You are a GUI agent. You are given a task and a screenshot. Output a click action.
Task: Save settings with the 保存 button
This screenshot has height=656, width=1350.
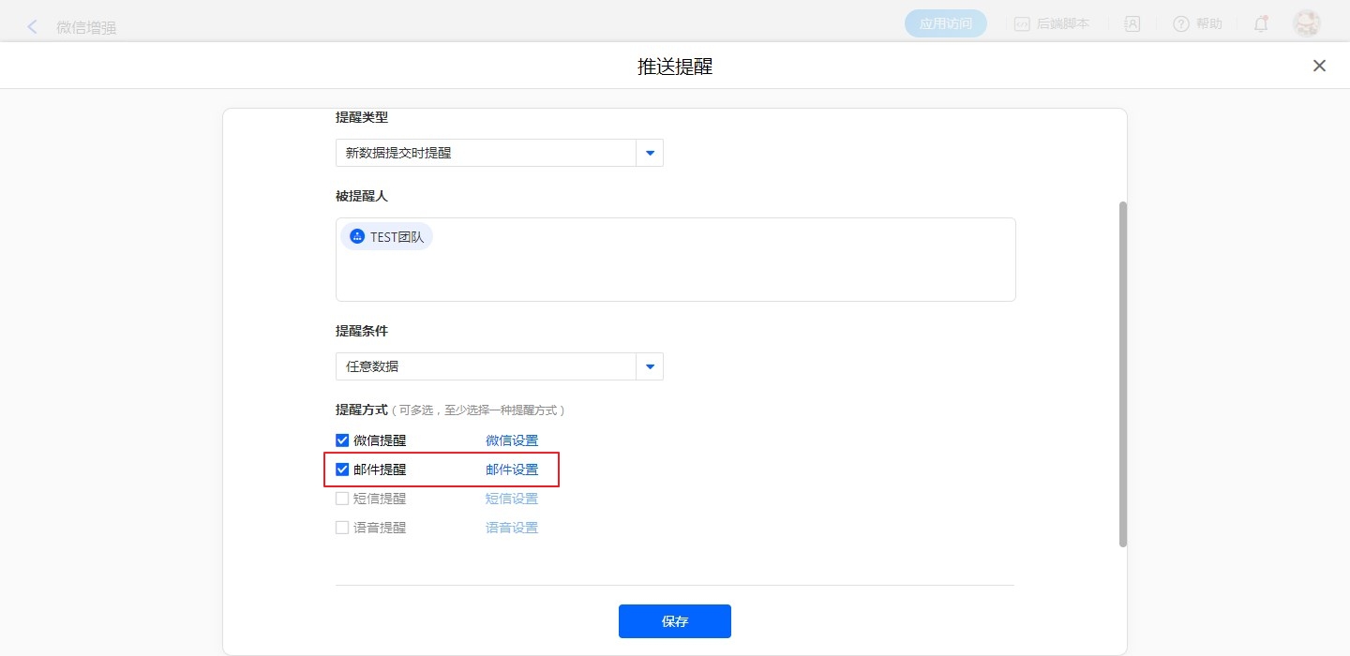point(674,621)
